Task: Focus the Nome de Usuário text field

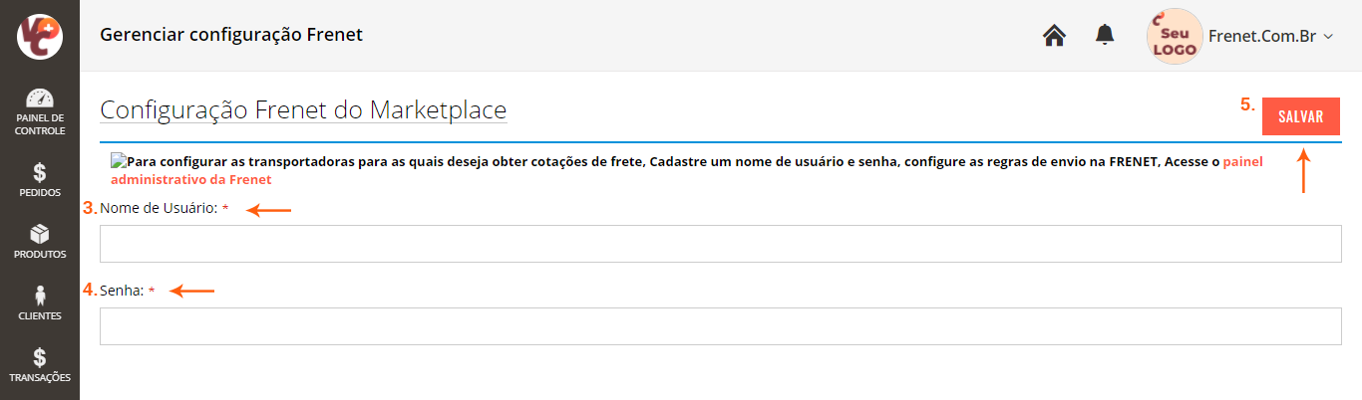Action: pos(720,244)
